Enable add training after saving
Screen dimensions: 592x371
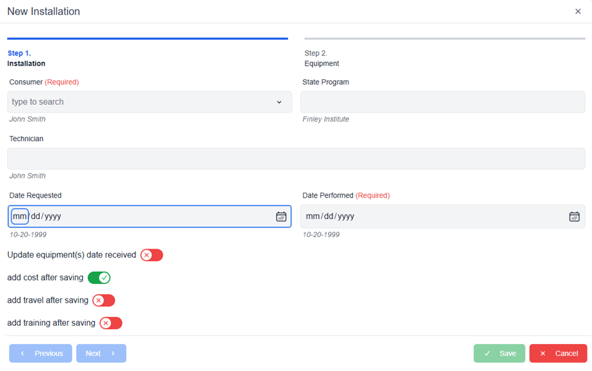coord(110,323)
